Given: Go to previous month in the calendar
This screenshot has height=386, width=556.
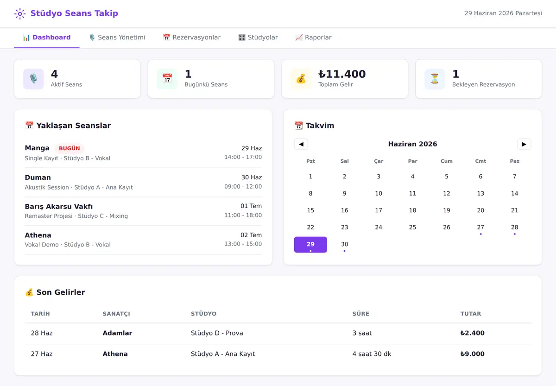Looking at the screenshot, I should click(x=301, y=144).
